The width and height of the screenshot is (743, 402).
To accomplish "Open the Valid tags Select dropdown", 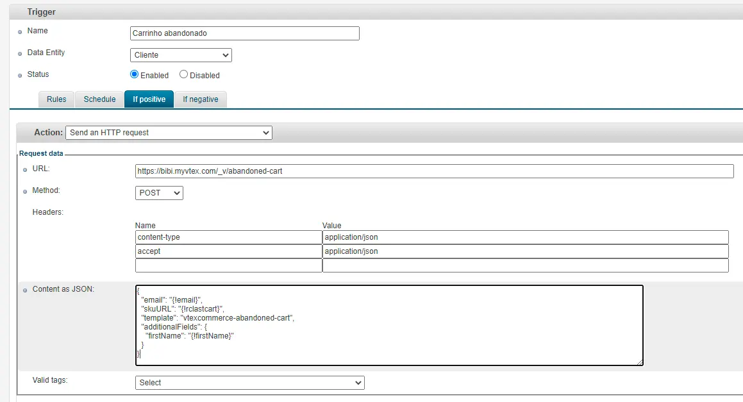I will click(249, 383).
